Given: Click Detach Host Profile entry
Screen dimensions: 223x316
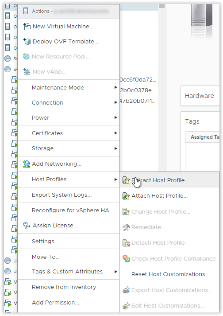Looking at the screenshot, I should [169, 243].
